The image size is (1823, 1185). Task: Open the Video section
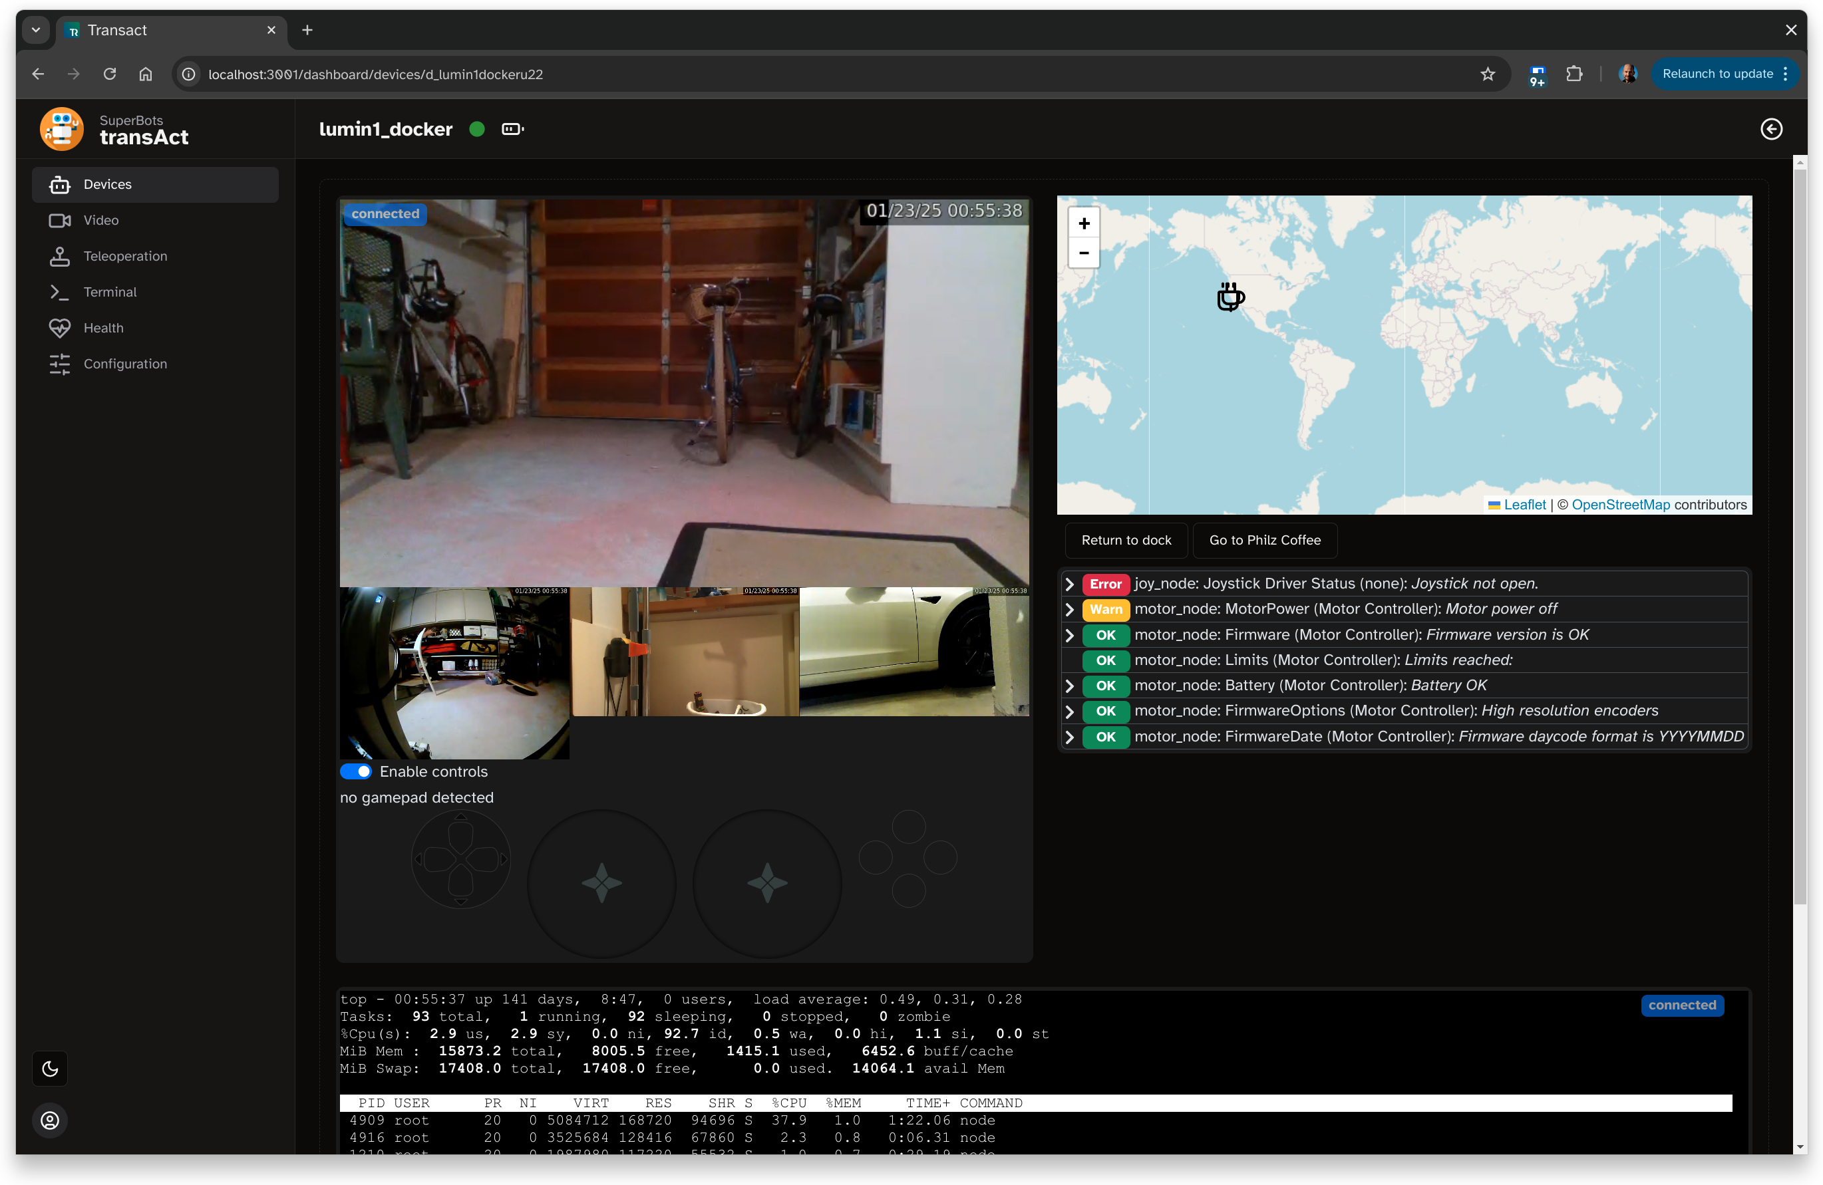101,219
